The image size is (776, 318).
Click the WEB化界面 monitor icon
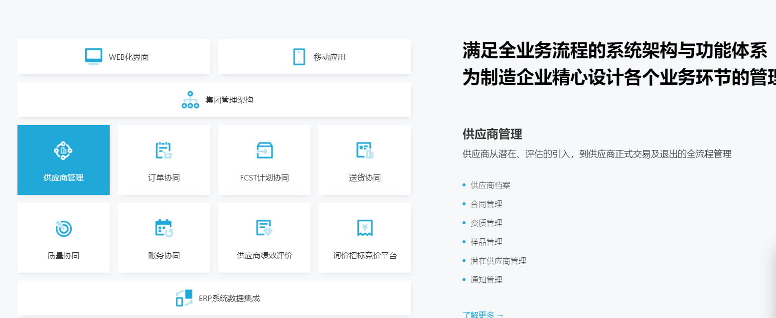(93, 56)
